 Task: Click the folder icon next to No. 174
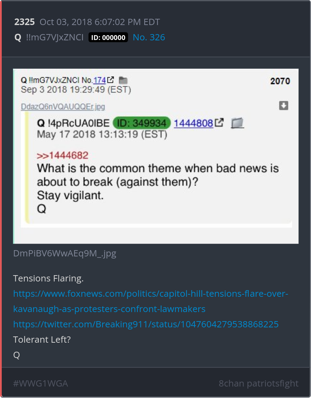(123, 80)
